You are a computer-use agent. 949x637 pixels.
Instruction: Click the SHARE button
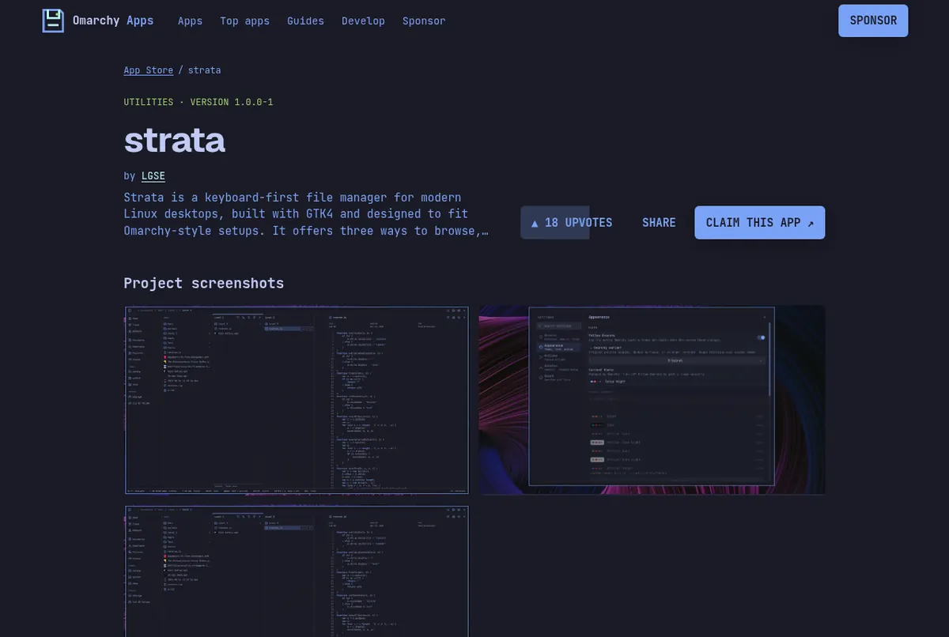coord(659,223)
